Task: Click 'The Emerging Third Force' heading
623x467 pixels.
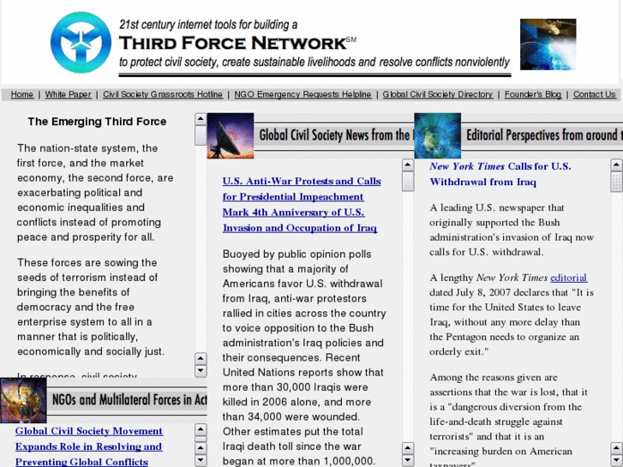Action: [97, 122]
